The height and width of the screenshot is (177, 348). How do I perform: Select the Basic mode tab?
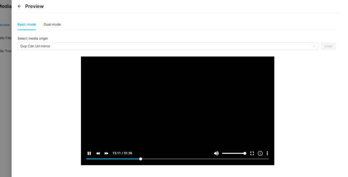(x=27, y=24)
